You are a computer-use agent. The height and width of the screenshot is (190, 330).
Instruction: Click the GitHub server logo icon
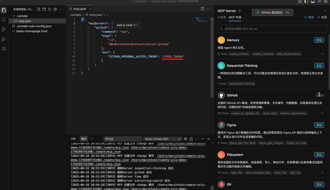point(221,95)
